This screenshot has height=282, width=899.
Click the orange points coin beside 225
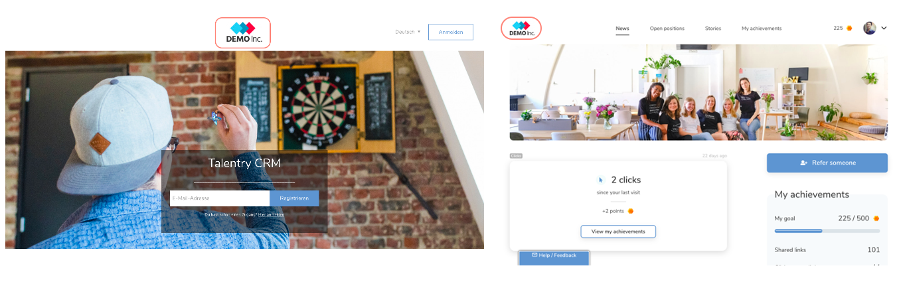point(849,29)
